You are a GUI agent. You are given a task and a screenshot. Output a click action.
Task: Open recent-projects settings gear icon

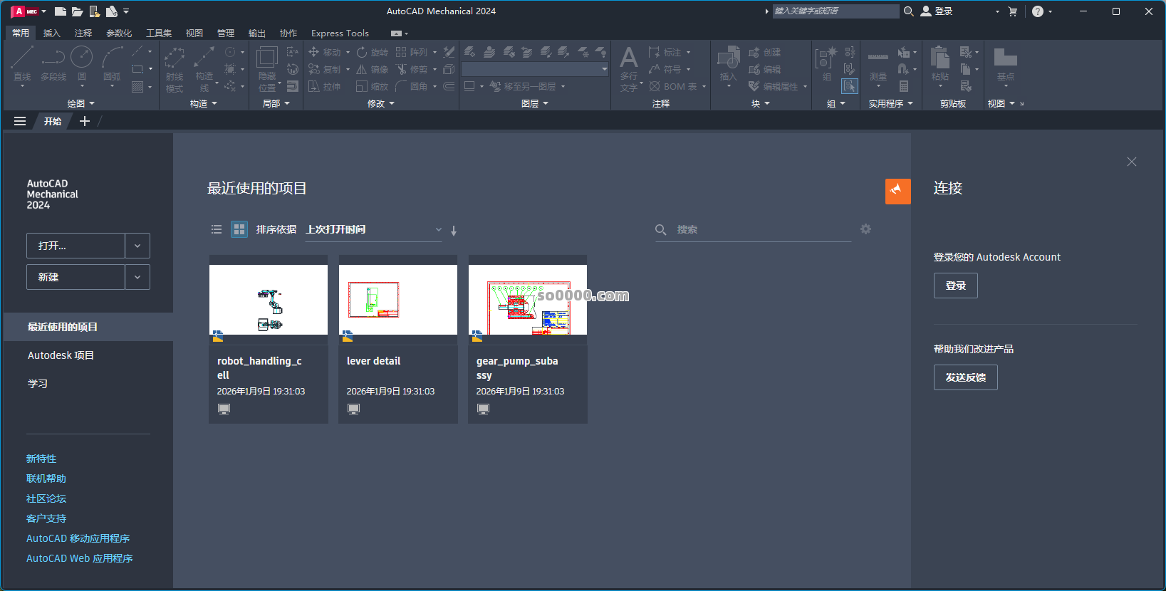click(865, 229)
